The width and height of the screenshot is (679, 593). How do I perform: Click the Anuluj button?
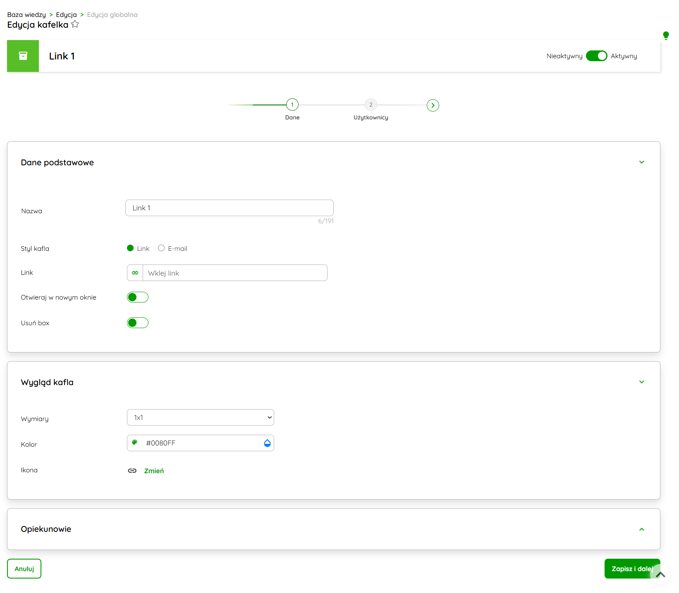24,569
